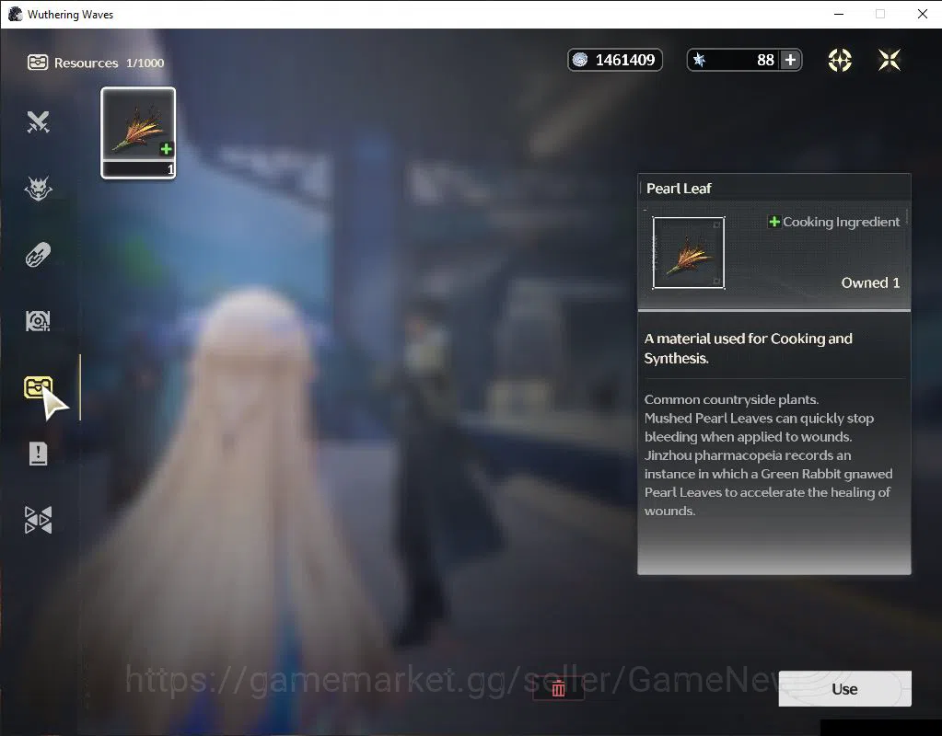Image resolution: width=942 pixels, height=736 pixels.
Task: Close the Wuthering Waves window
Action: (x=923, y=14)
